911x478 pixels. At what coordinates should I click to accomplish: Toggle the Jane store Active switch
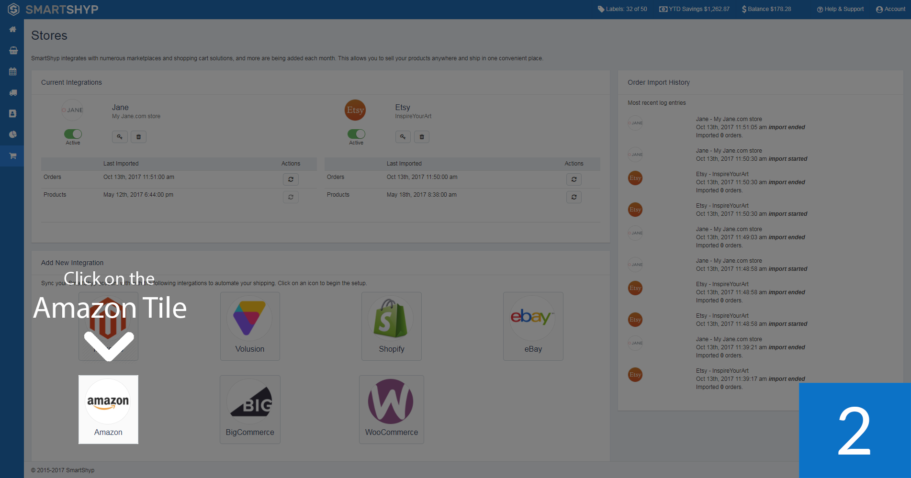[73, 134]
